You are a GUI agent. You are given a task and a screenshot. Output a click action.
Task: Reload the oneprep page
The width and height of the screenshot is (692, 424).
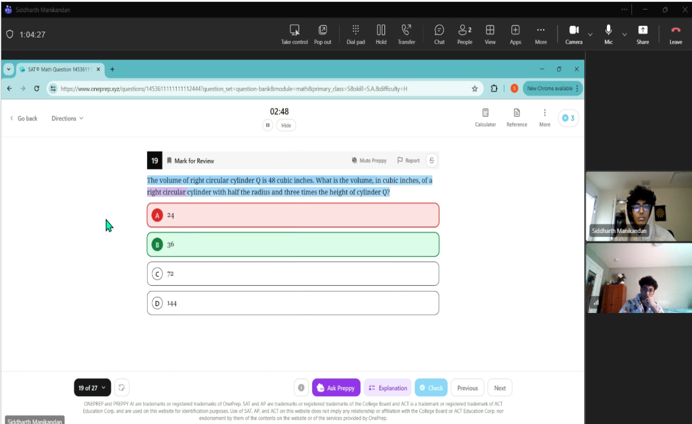pyautogui.click(x=37, y=88)
